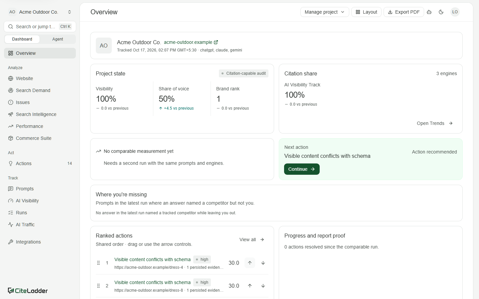
Task: Click the CiteLadder logo
Action: point(28,291)
